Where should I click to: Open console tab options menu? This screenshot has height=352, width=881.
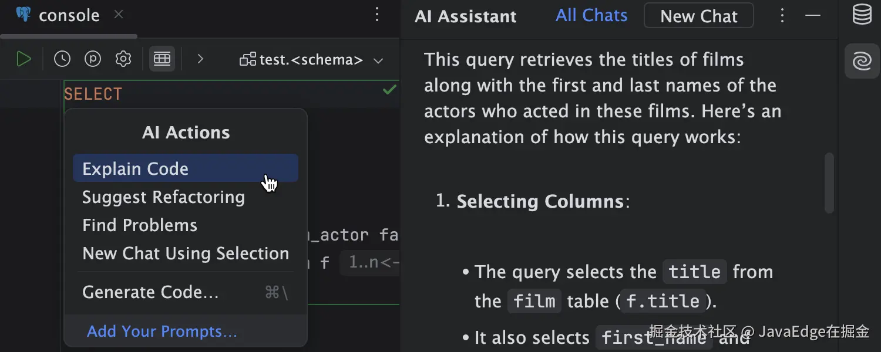tap(378, 15)
